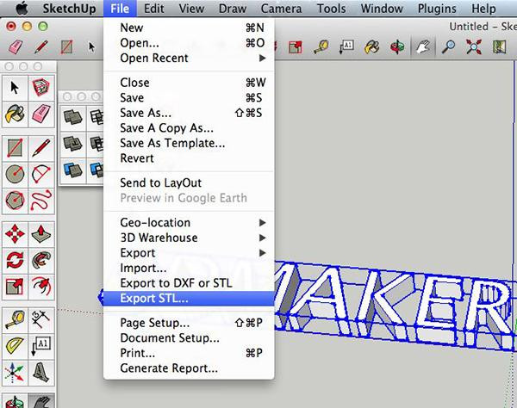This screenshot has width=517, height=408.
Task: Click the Union solid tool icon
Action: [73, 144]
